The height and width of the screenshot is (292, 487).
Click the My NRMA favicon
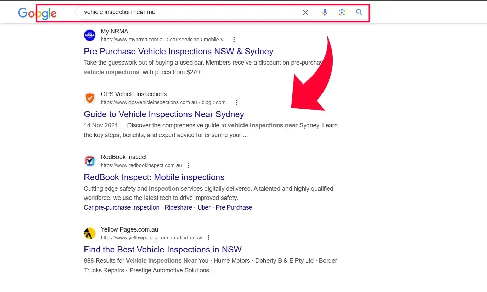[x=90, y=35]
